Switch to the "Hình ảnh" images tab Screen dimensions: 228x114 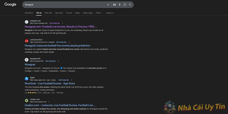pos(48,13)
